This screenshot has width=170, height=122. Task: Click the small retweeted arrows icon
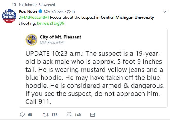pyautogui.click(x=14, y=5)
